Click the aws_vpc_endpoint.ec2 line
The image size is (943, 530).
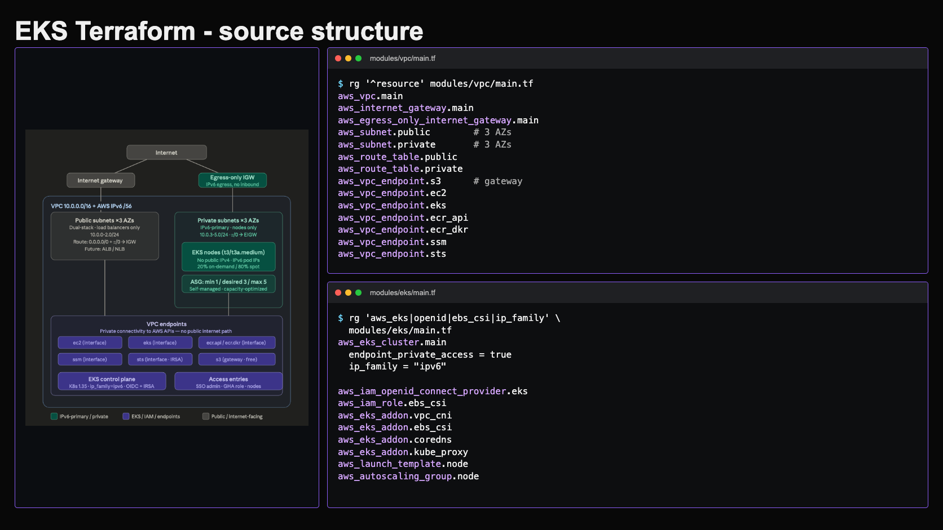392,193
